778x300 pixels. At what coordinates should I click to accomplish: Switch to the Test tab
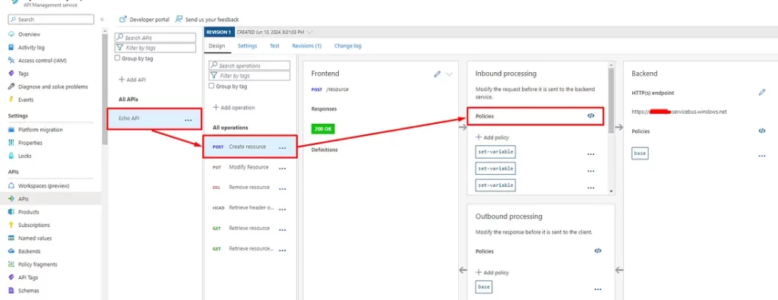tap(274, 46)
